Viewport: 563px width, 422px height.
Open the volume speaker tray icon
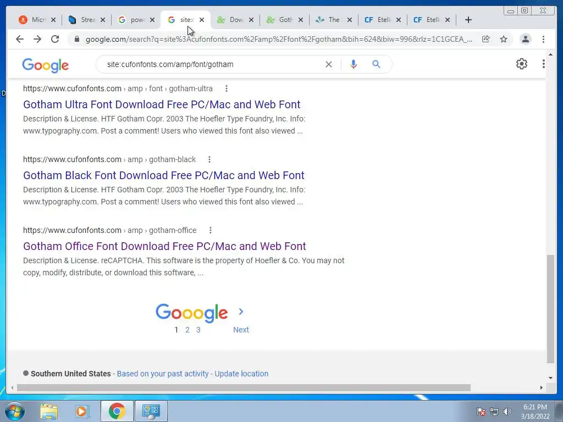[507, 412]
